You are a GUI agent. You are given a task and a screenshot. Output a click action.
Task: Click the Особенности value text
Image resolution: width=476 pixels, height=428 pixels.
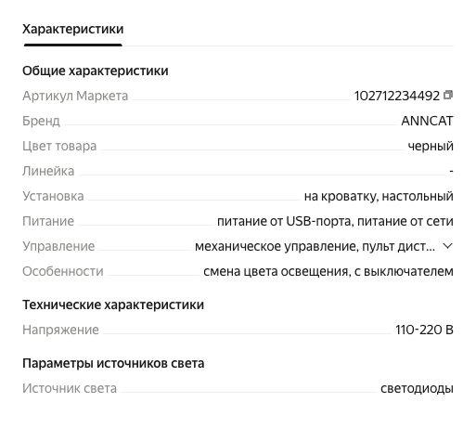328,271
